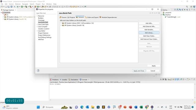Click the Apply button
This screenshot has height=110, width=196.
pos(154,66)
